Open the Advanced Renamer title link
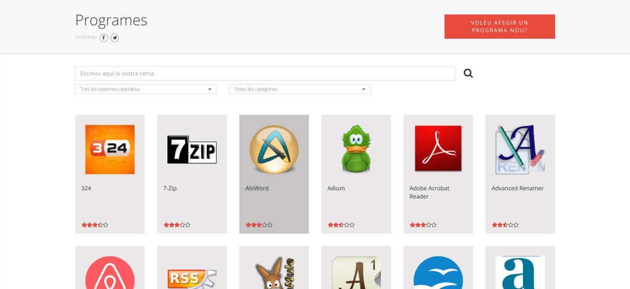The image size is (630, 289). point(517,188)
